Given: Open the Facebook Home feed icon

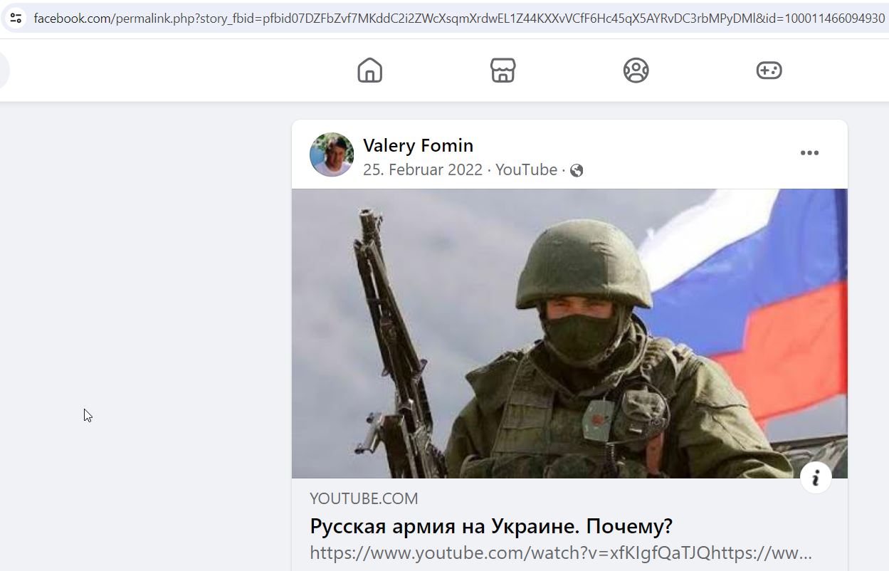Looking at the screenshot, I should pyautogui.click(x=369, y=70).
